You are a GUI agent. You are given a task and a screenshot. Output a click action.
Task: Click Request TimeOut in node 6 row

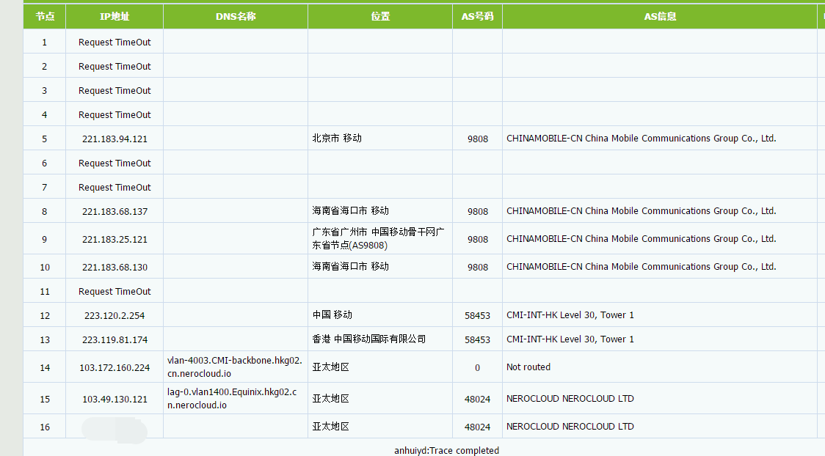click(x=115, y=163)
